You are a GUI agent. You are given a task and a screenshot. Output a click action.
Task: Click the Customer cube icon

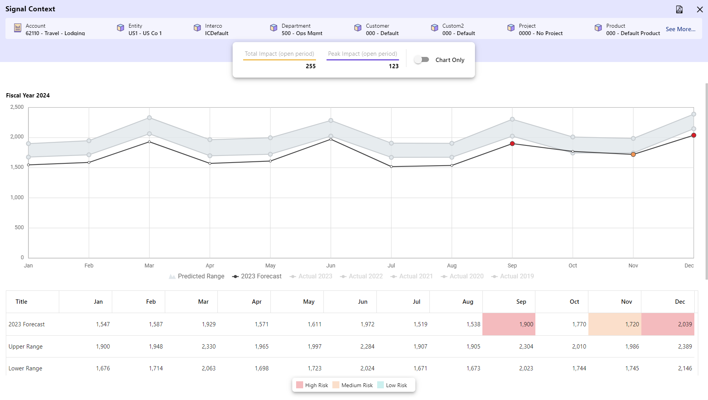[358, 28]
